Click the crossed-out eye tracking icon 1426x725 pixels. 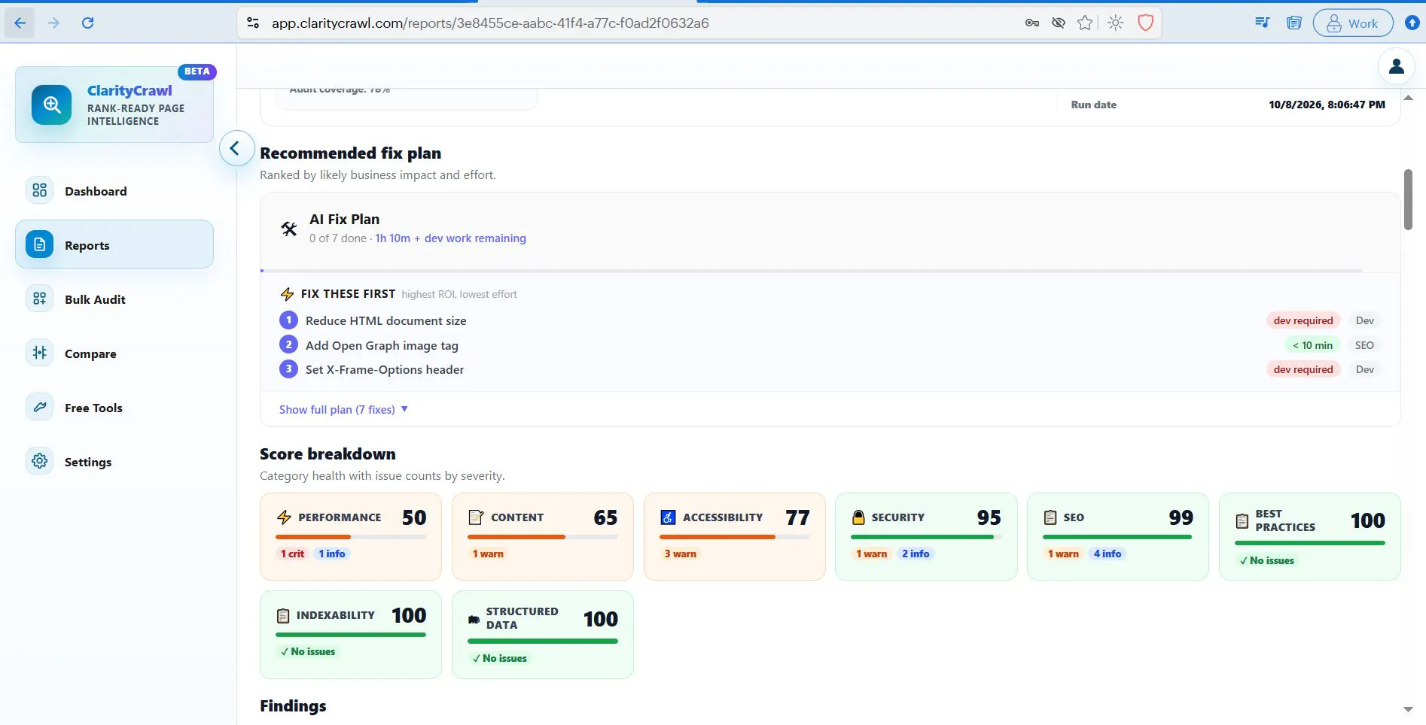pos(1059,23)
